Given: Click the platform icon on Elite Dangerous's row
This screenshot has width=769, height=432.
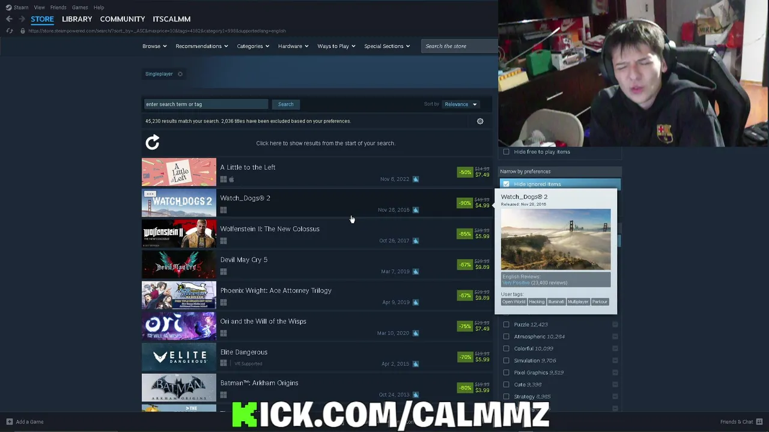Looking at the screenshot, I should pyautogui.click(x=223, y=364).
